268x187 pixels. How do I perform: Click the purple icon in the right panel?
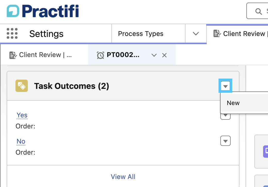coord(266,151)
